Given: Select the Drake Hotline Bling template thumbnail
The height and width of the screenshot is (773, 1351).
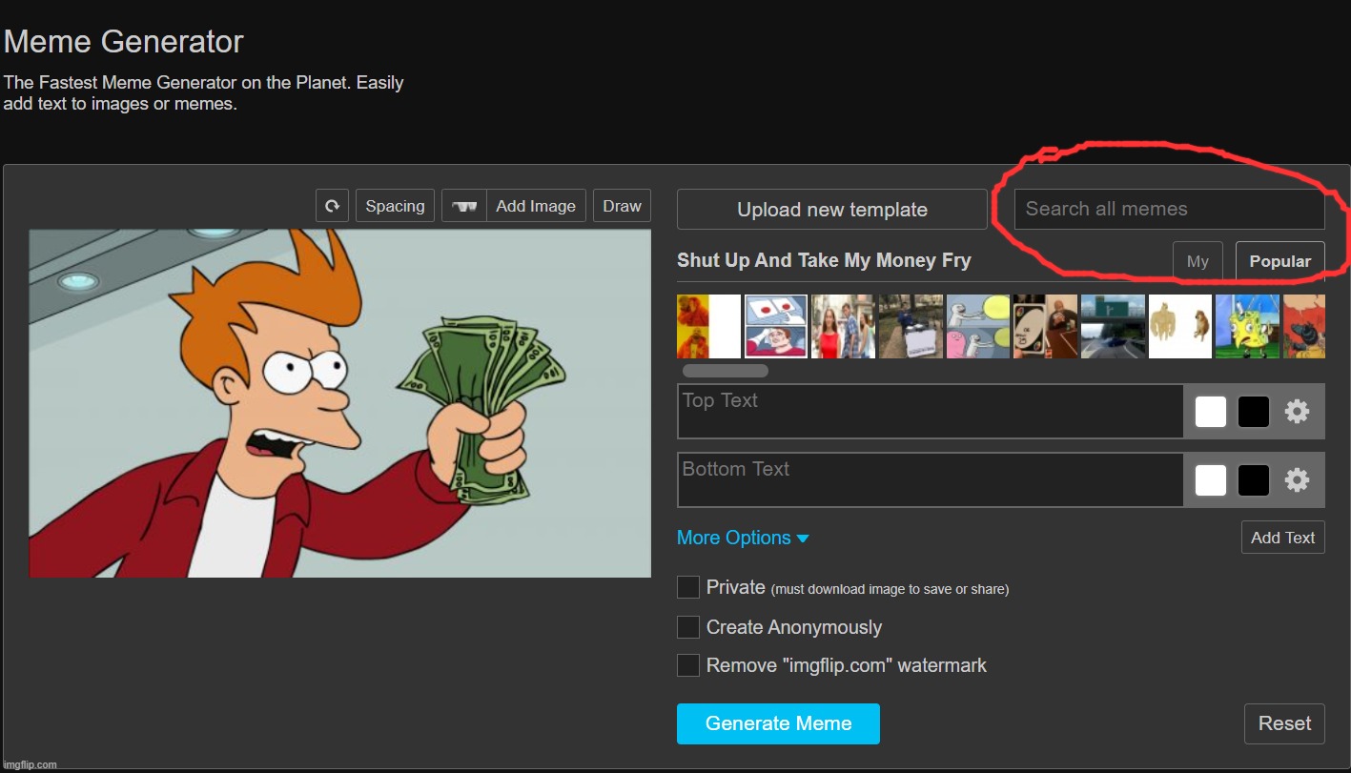Looking at the screenshot, I should [708, 326].
